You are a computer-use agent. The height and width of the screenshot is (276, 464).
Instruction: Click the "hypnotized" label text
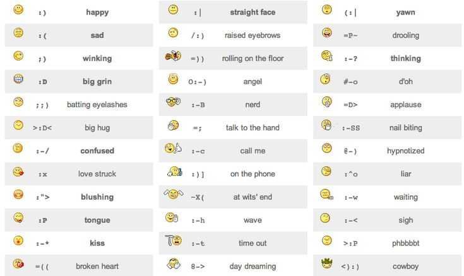click(x=405, y=151)
